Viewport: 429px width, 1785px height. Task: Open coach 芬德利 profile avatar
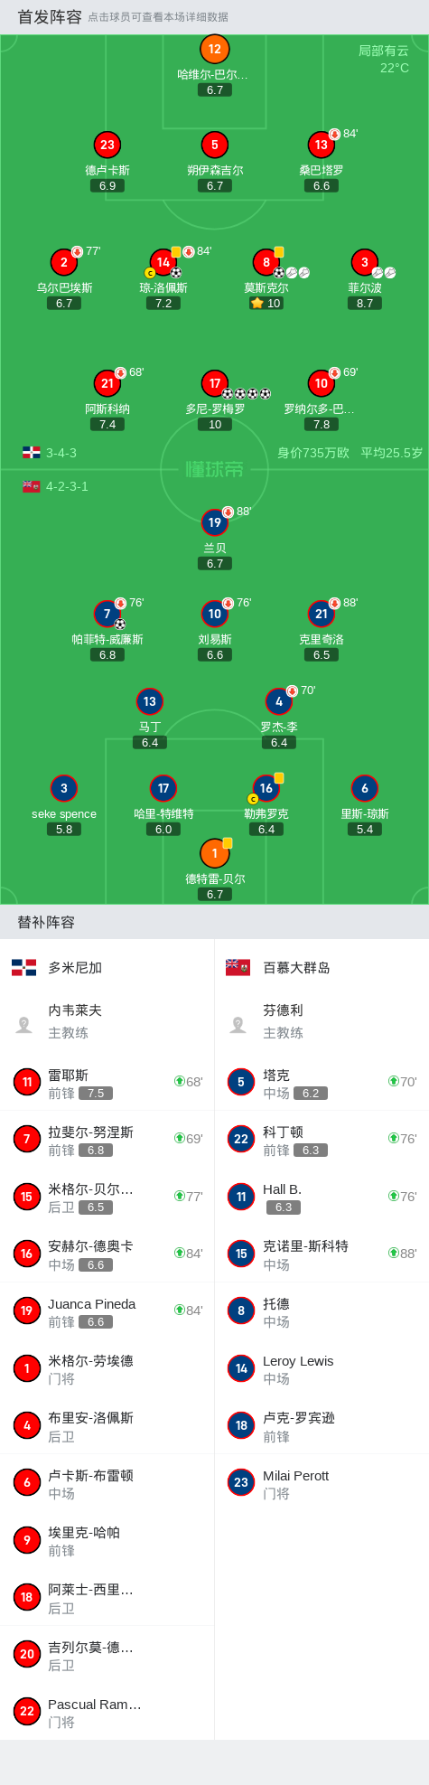238,1024
